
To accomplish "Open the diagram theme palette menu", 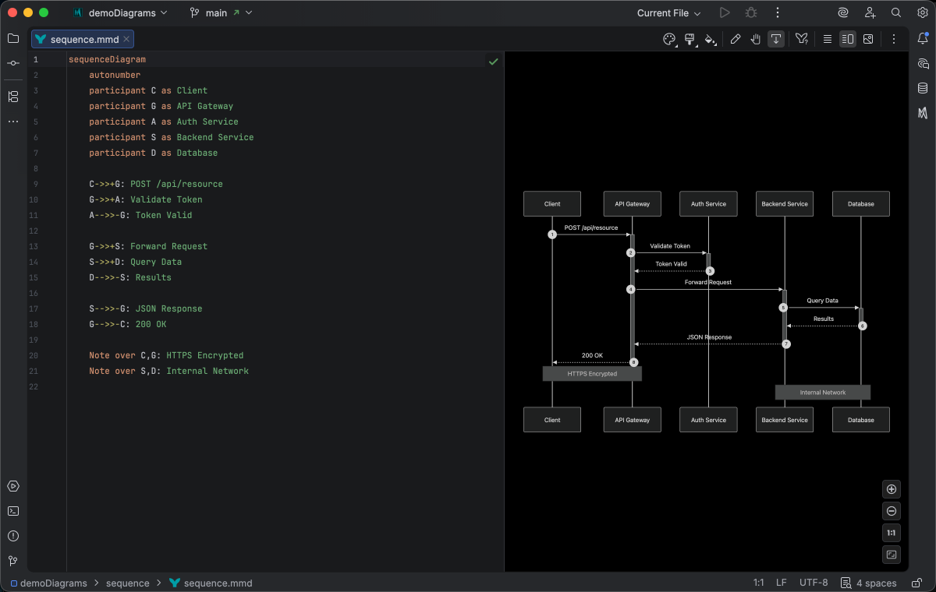I will pyautogui.click(x=669, y=39).
